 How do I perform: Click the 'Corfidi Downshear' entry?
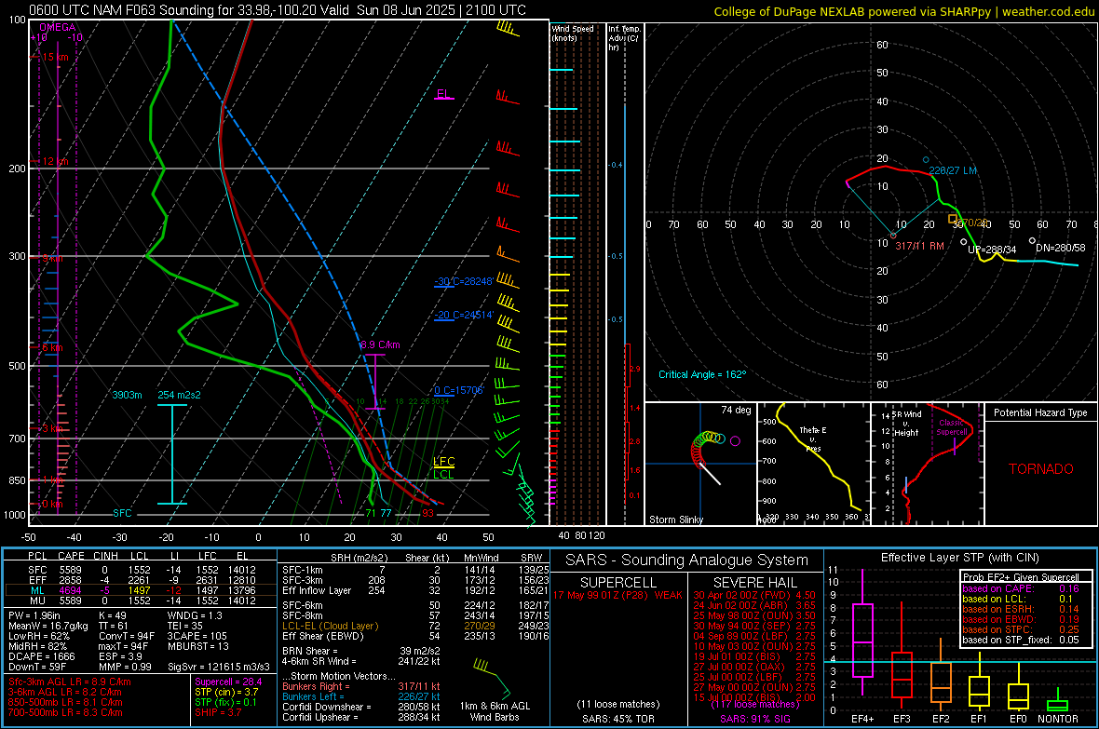coord(361,707)
